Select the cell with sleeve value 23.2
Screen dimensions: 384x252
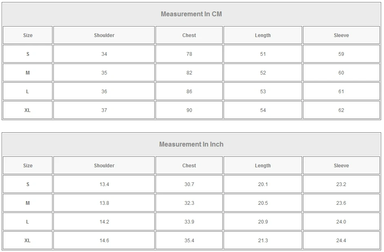coord(341,184)
